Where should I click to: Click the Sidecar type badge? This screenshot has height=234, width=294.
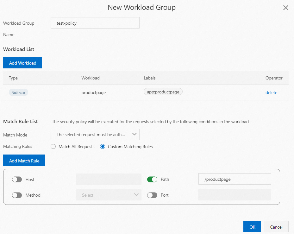(18, 92)
